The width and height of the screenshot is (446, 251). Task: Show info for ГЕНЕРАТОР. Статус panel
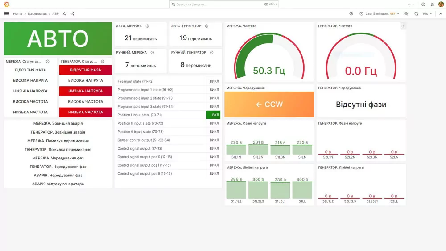(x=103, y=61)
